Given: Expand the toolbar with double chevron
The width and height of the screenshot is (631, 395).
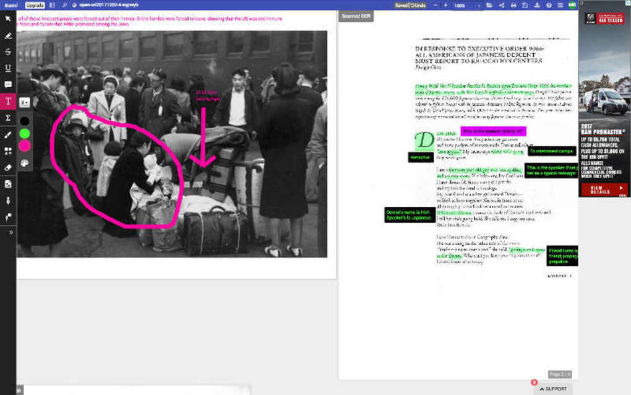Looking at the screenshot, I should pos(11,232).
